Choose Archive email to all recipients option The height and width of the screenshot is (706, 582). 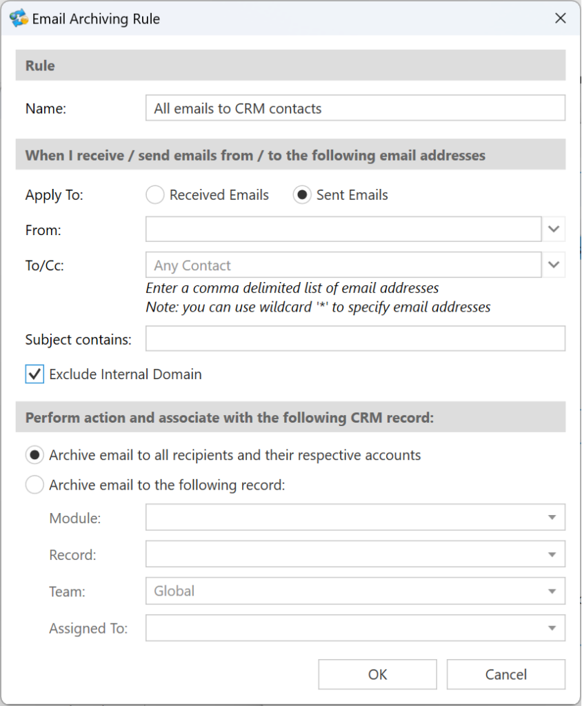[x=34, y=455]
